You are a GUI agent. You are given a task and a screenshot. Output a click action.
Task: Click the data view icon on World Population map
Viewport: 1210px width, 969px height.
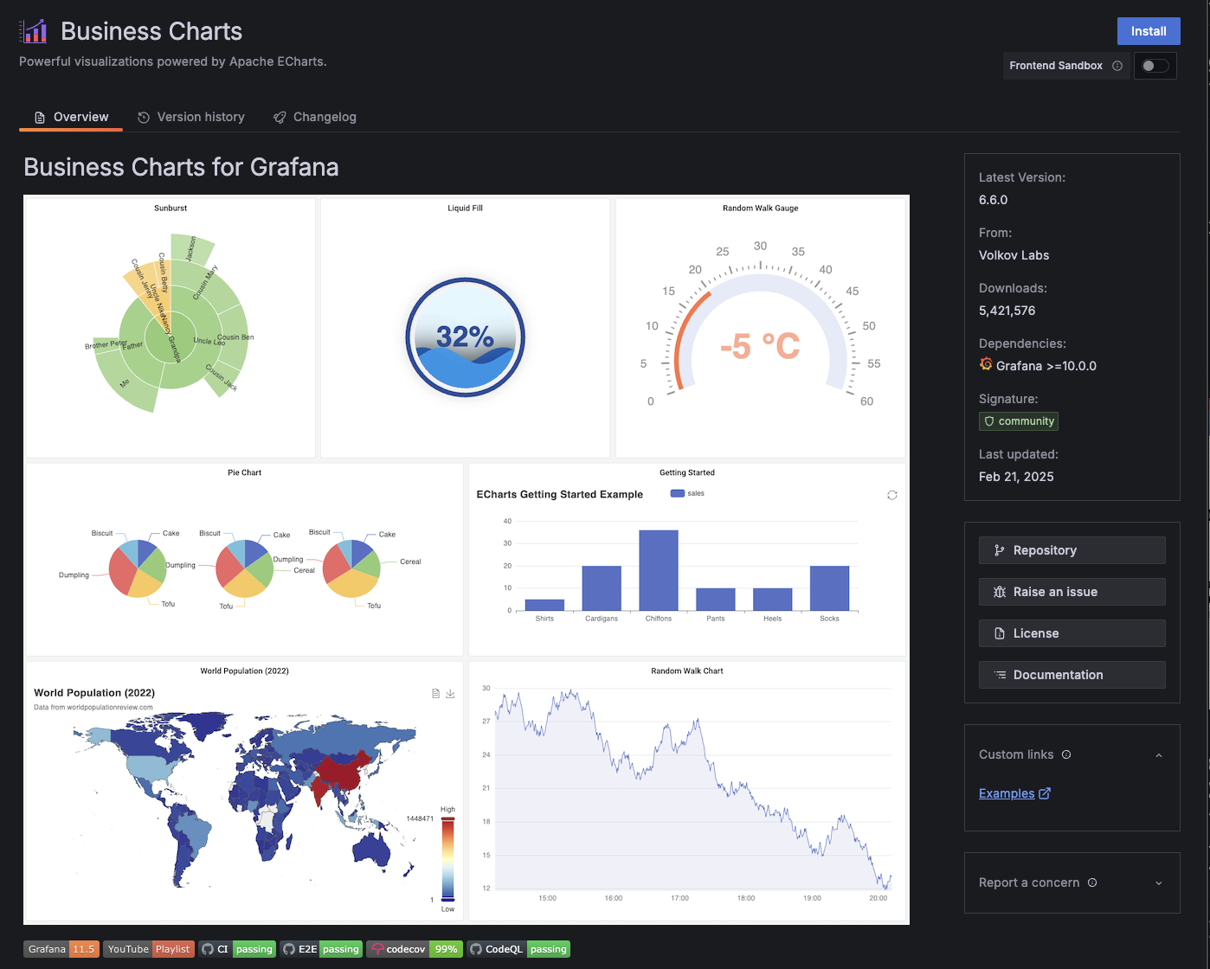436,694
